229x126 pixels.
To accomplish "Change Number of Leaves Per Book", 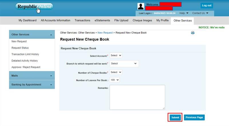I will [x=114, y=80].
